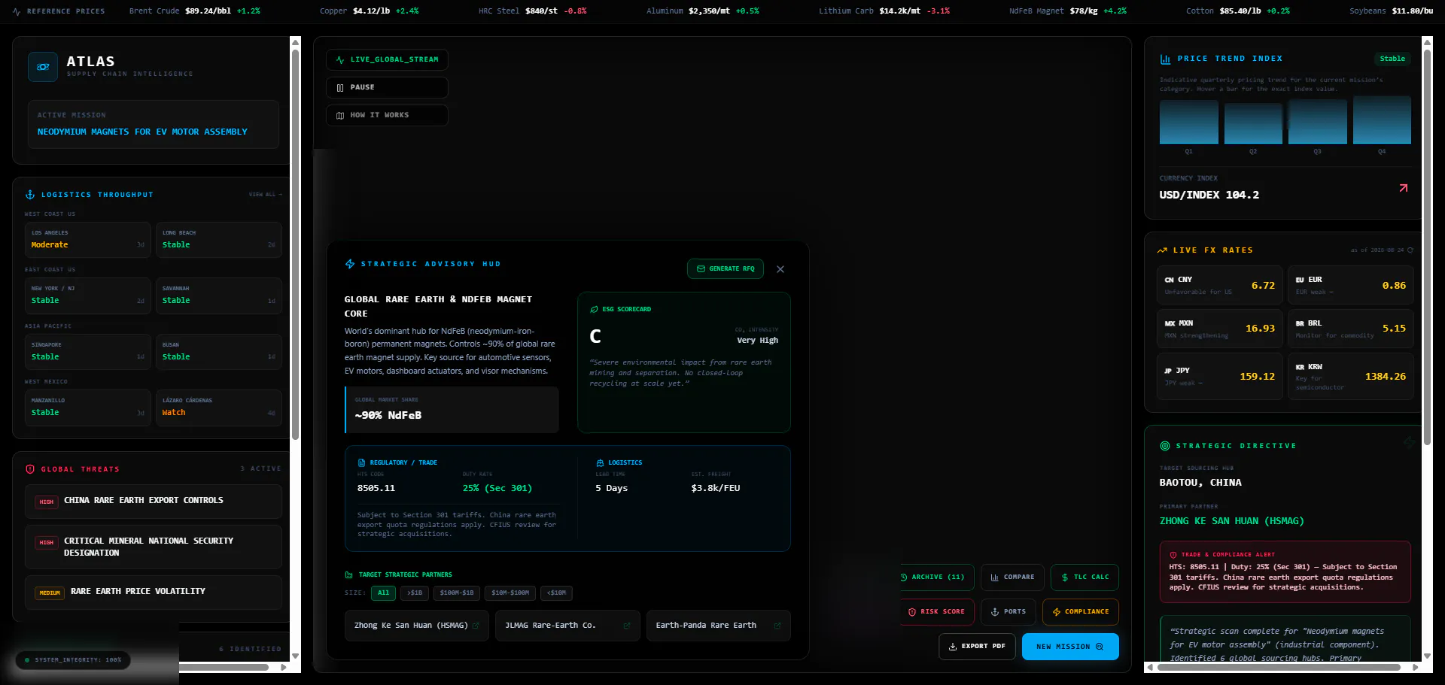The image size is (1445, 685).
Task: Click the Brent Crude $89.24/bbl ticker entry
Action: click(194, 11)
